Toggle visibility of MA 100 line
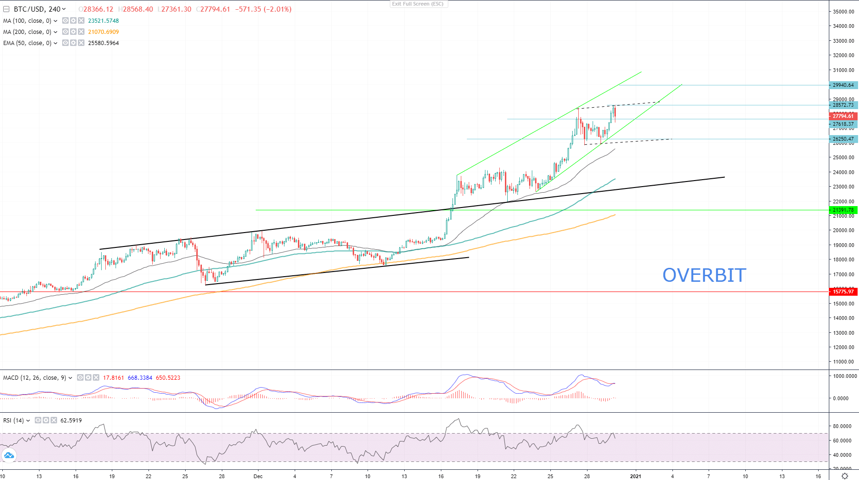 click(65, 21)
